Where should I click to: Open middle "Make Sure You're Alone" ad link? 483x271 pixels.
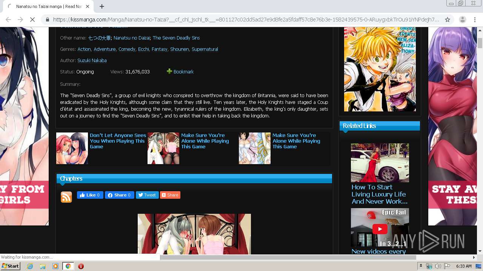pyautogui.click(x=205, y=141)
